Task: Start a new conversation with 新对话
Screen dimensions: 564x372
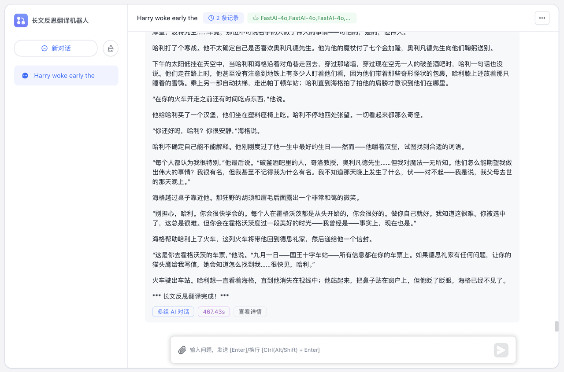Action: (x=56, y=48)
